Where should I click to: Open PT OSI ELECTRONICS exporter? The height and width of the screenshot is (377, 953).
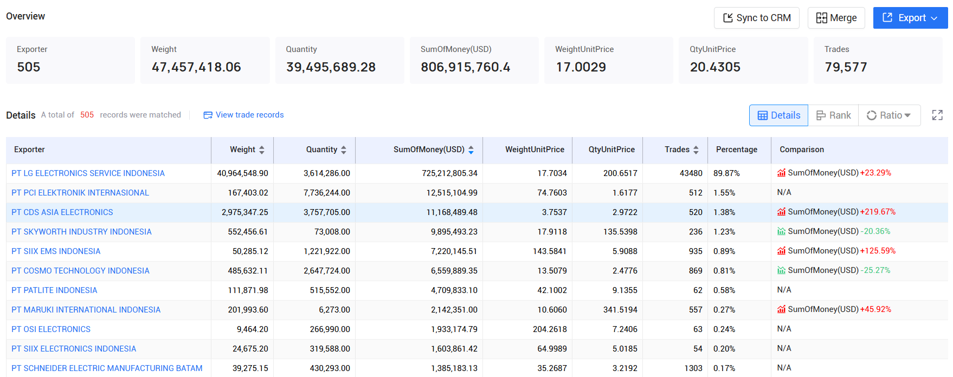[51, 329]
